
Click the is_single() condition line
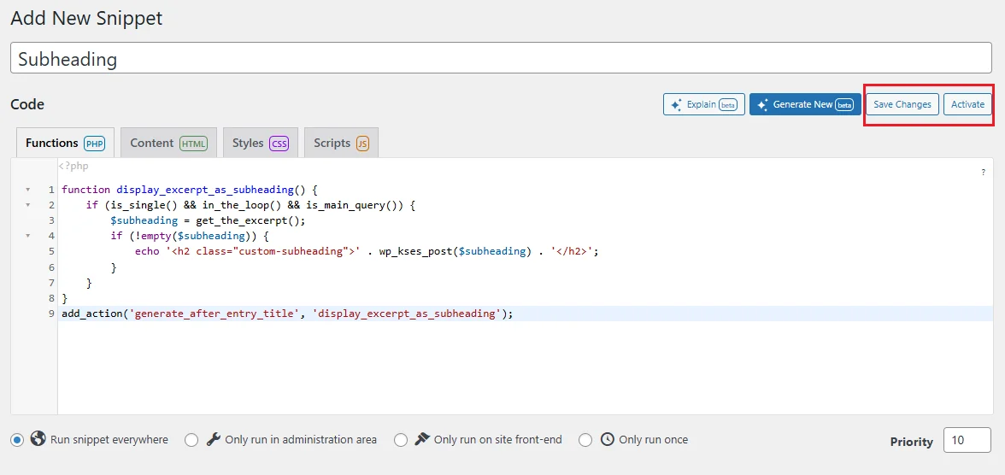click(x=251, y=205)
